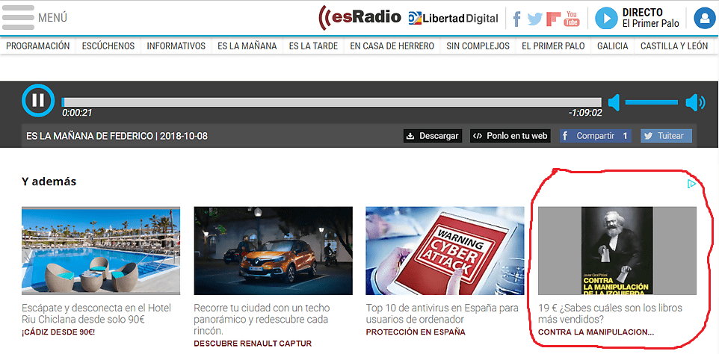This screenshot has width=719, height=354.
Task: Adjust the volume slider bar
Action: coord(651,102)
